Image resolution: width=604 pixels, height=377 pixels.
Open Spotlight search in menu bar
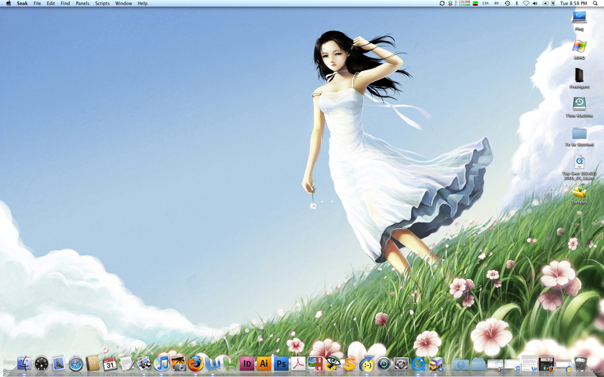595,4
